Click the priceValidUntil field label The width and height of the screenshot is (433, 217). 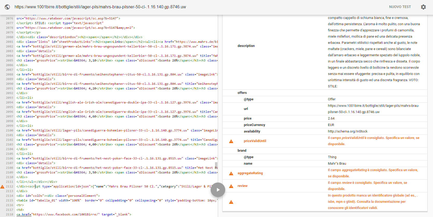pos(255,141)
